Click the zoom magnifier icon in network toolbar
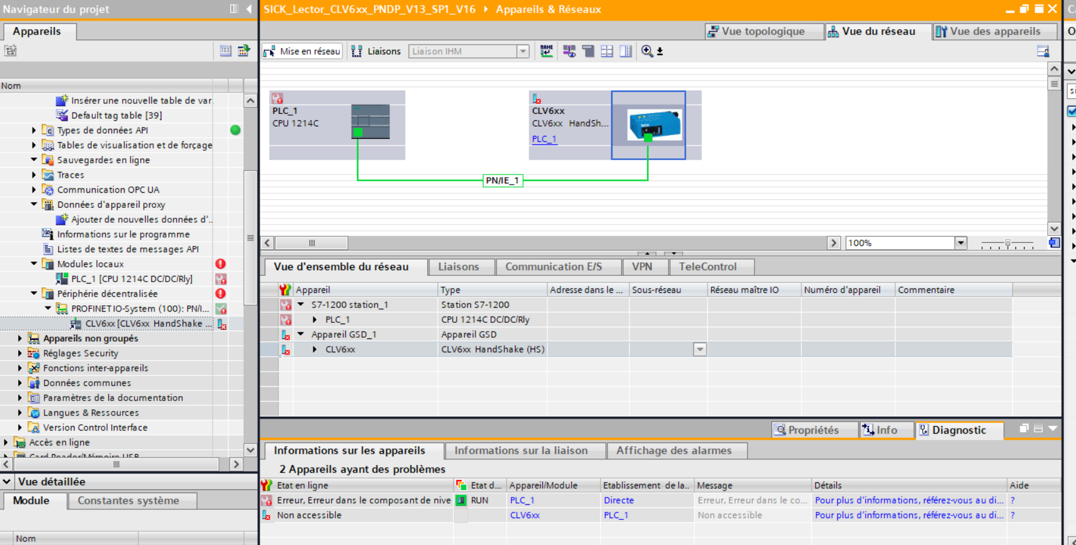The height and width of the screenshot is (545, 1076). point(647,51)
